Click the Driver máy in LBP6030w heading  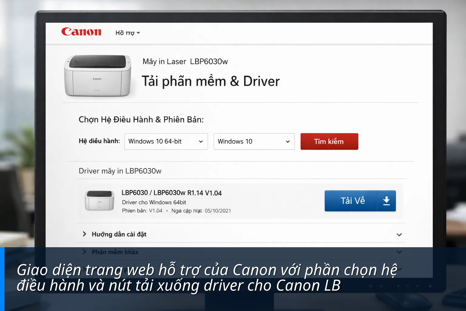click(x=120, y=171)
